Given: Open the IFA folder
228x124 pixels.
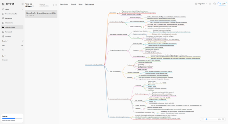Looking at the screenshot, I should (x=3, y=50).
